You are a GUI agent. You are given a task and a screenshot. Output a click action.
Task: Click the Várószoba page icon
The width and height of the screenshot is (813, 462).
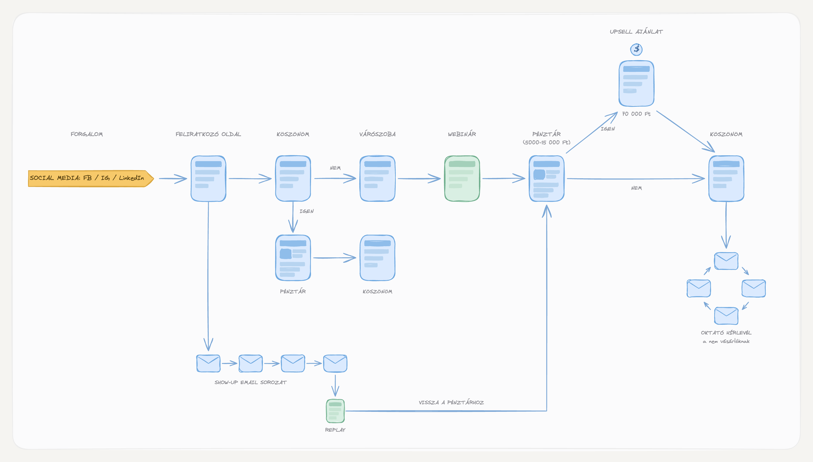point(377,178)
